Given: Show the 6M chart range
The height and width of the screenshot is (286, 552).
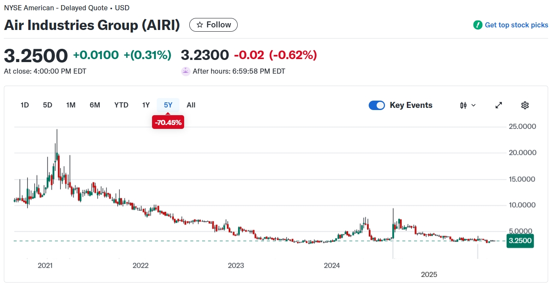Looking at the screenshot, I should pyautogui.click(x=95, y=105).
